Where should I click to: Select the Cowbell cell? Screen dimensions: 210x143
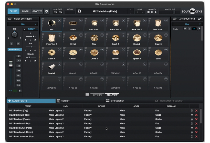(x=52, y=68)
